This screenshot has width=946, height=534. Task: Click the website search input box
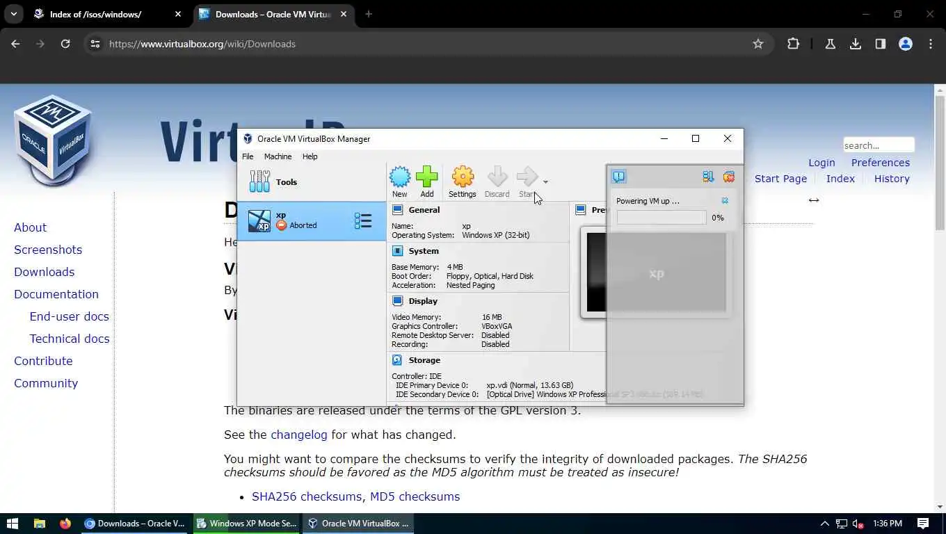tap(879, 145)
